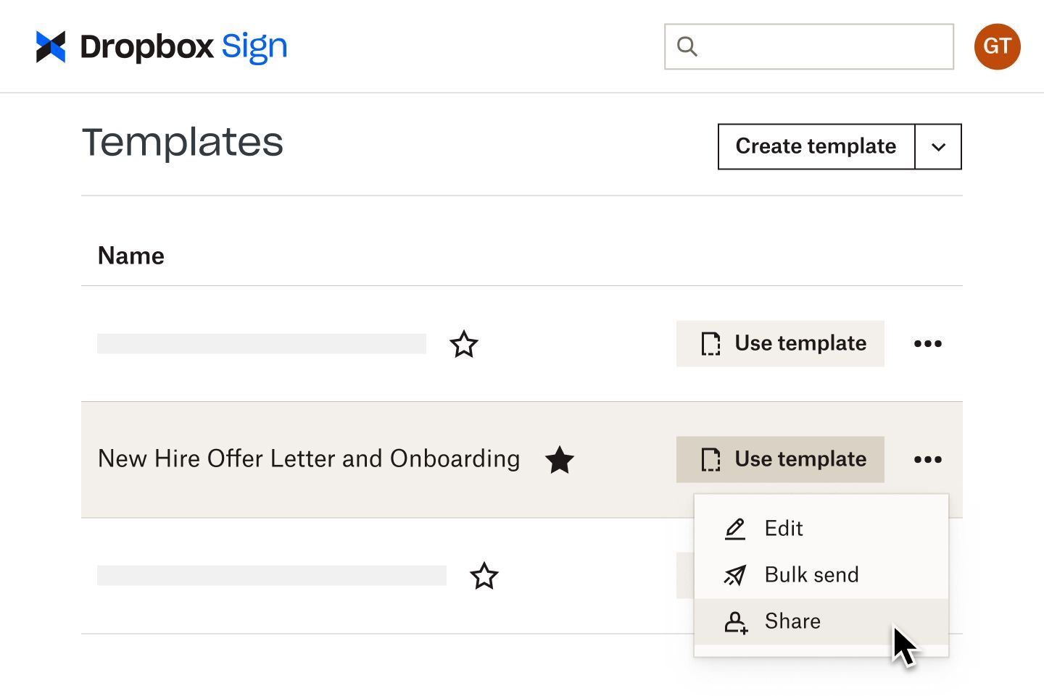The width and height of the screenshot is (1044, 696).
Task: Star the last template in the list
Action: (x=484, y=576)
